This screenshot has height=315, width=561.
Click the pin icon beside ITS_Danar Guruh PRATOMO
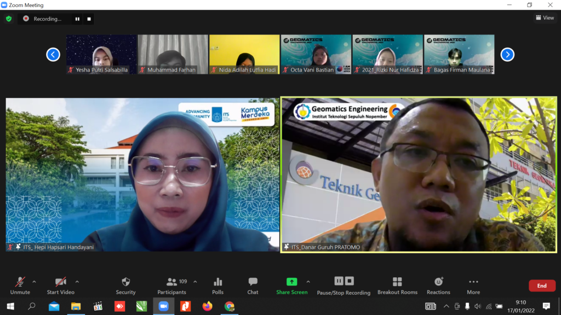pyautogui.click(x=286, y=247)
